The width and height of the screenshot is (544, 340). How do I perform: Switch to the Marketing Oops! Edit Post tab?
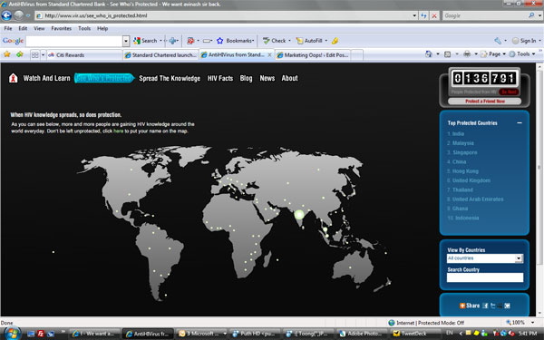click(x=314, y=54)
